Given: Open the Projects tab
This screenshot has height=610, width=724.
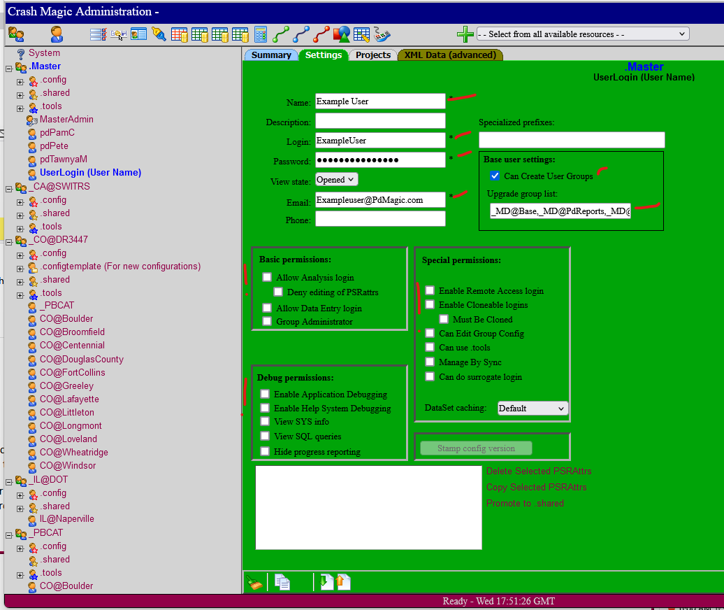Looking at the screenshot, I should [373, 55].
